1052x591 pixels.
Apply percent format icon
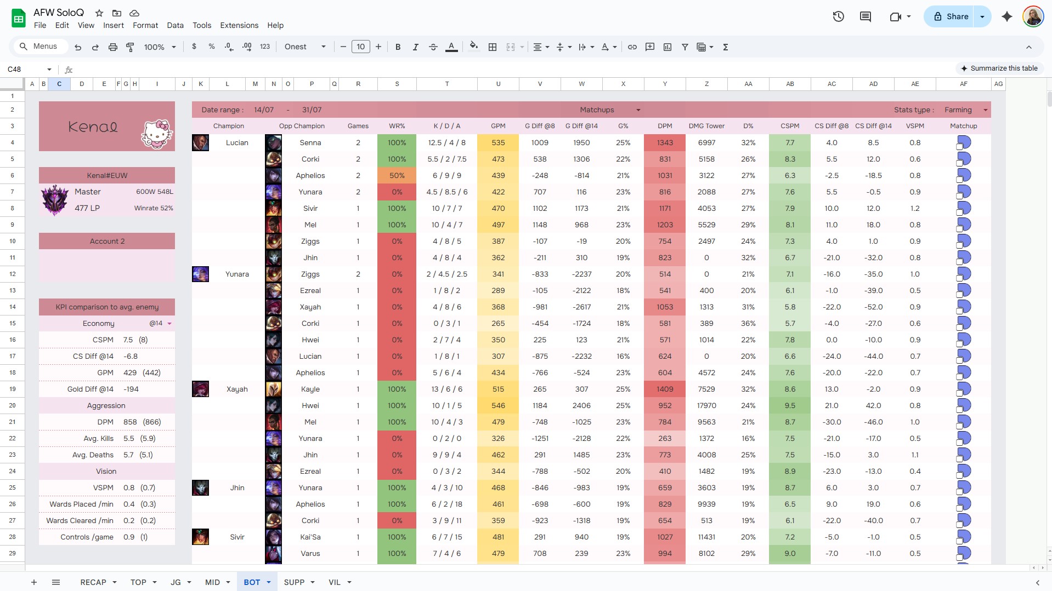pos(212,47)
